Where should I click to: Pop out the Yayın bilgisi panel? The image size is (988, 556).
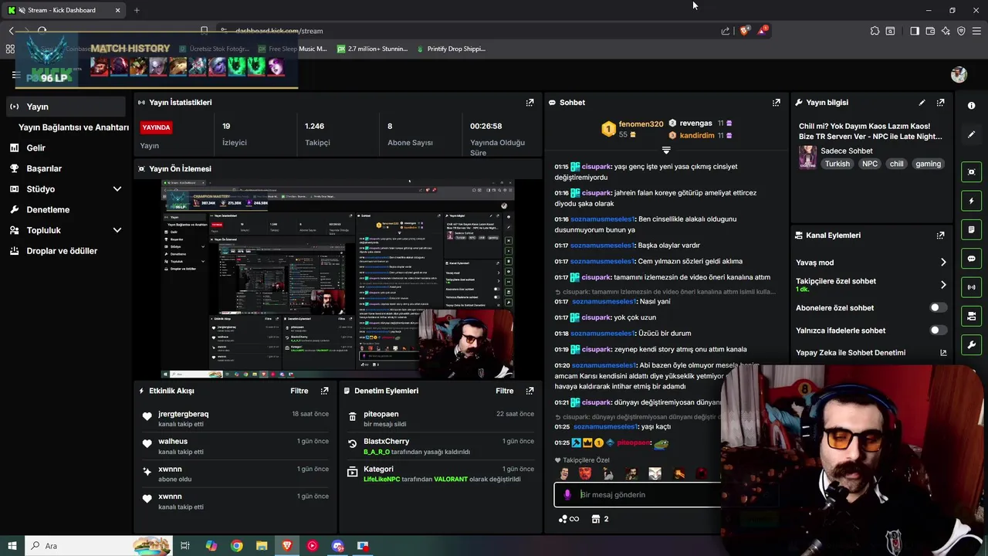pyautogui.click(x=940, y=102)
